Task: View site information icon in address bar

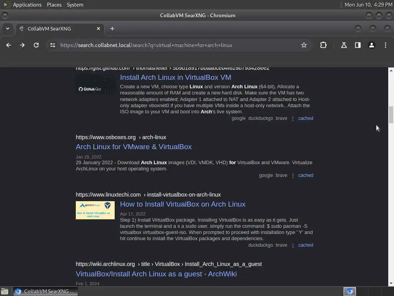Action: tap(53, 45)
